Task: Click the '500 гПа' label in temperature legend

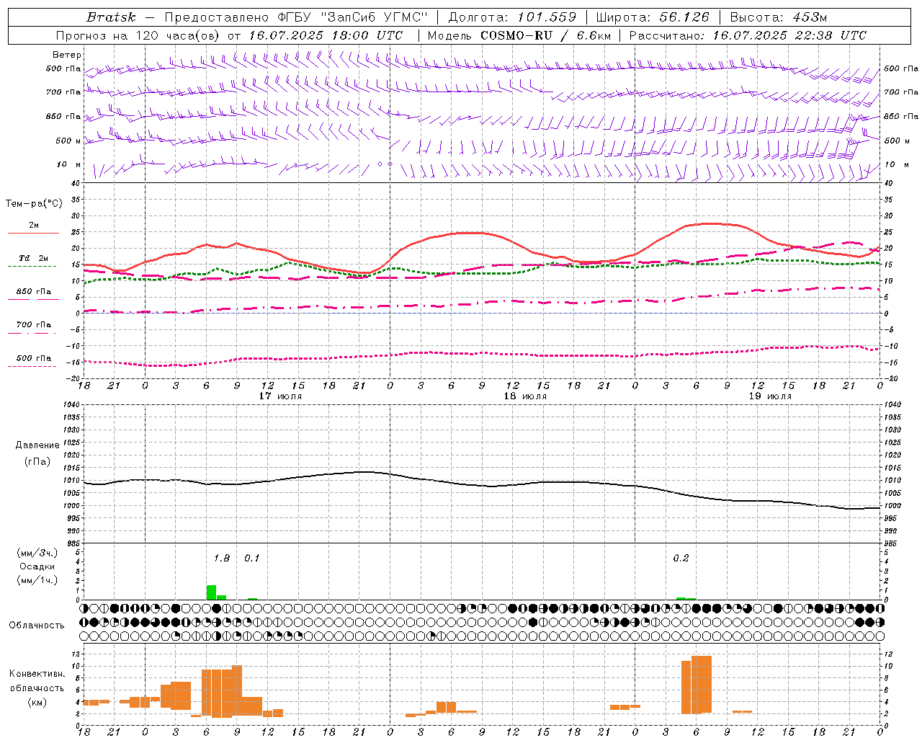Action: point(33,357)
